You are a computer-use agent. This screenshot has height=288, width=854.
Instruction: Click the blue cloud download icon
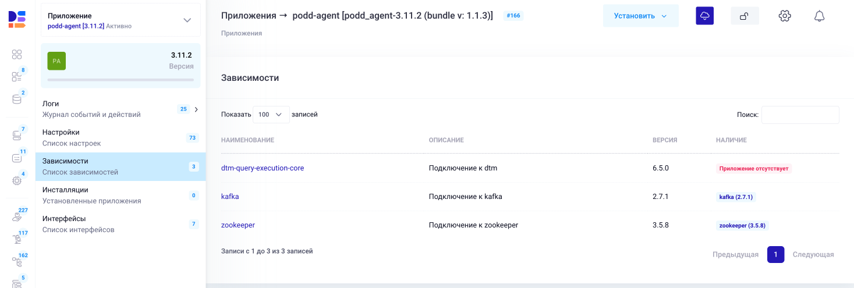704,16
